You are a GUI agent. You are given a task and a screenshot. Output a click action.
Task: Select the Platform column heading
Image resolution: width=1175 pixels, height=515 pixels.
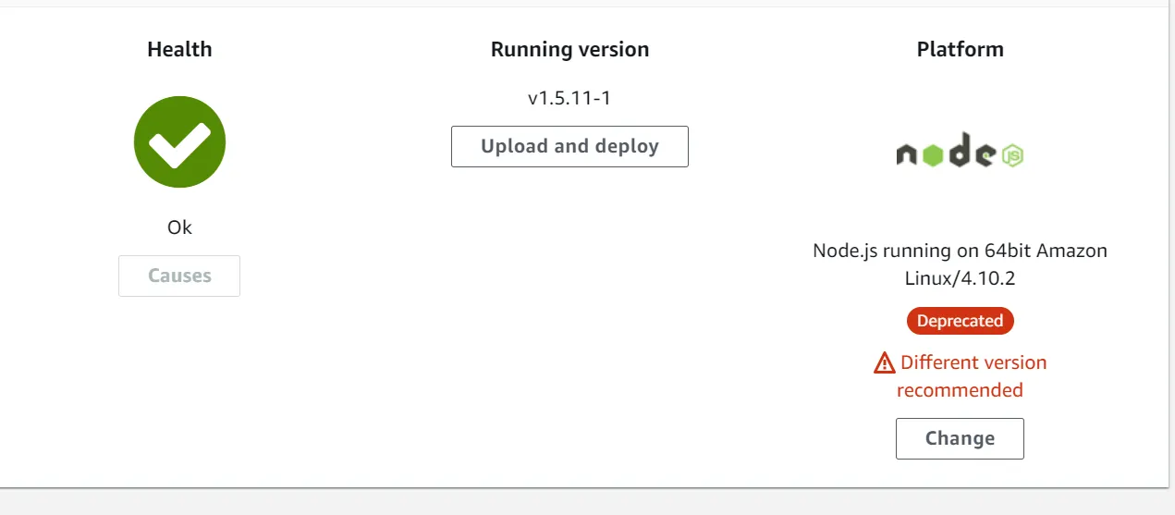(x=960, y=49)
